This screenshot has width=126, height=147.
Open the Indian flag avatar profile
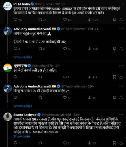[7, 68]
